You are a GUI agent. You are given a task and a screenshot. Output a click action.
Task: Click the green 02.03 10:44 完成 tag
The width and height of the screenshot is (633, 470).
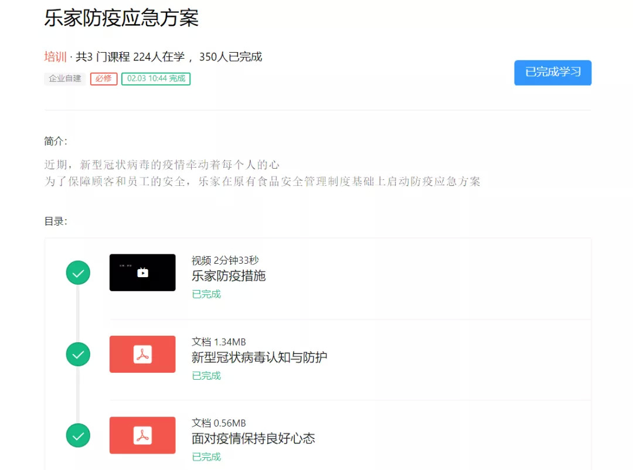[x=156, y=79]
